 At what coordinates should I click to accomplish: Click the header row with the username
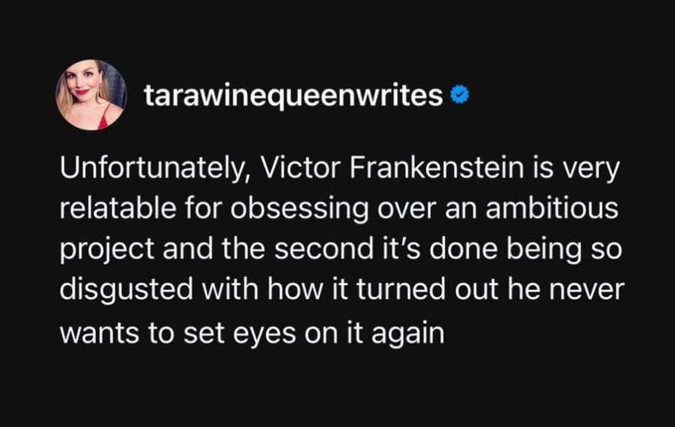pos(267,92)
